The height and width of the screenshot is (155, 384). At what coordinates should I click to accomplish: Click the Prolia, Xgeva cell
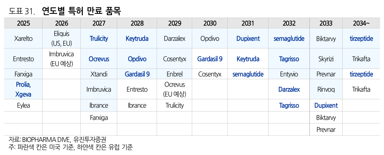23,89
